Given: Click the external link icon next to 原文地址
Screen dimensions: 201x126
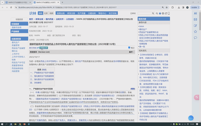Looking at the screenshot, I should (38, 48).
